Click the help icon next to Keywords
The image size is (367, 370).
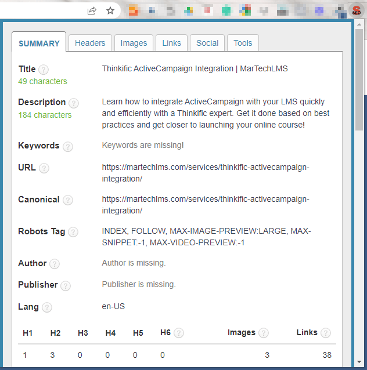click(68, 147)
